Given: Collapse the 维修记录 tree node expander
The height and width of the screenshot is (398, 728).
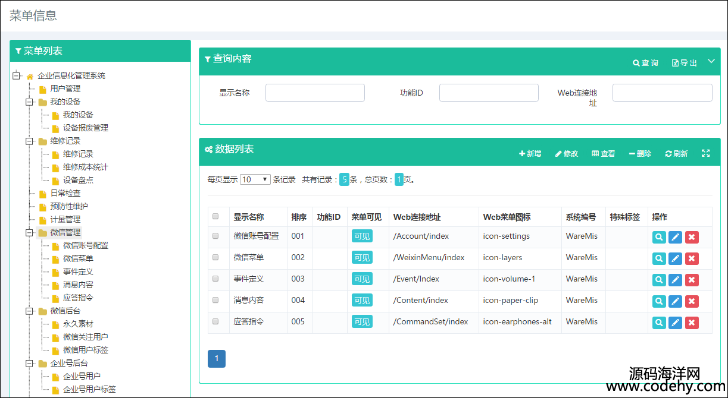Looking at the screenshot, I should point(29,141).
